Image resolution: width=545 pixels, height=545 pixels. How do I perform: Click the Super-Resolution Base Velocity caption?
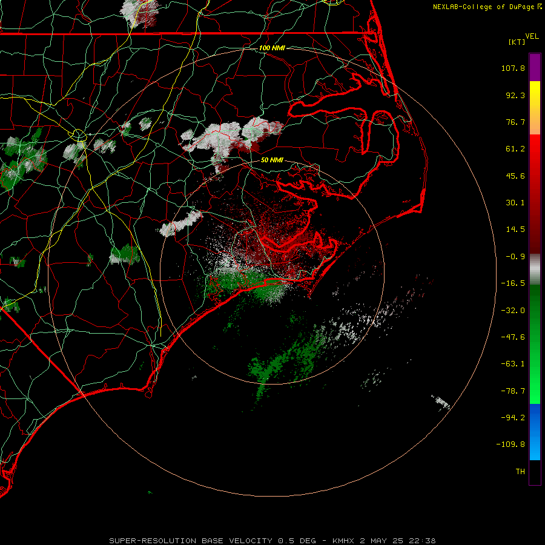[272, 541]
